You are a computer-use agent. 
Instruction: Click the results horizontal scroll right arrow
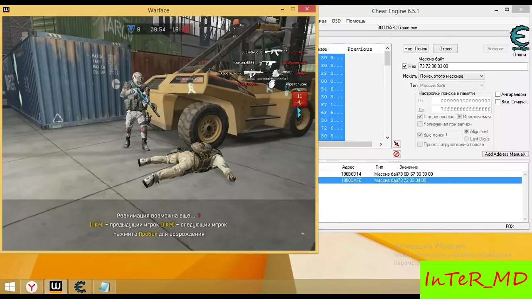coord(381,144)
